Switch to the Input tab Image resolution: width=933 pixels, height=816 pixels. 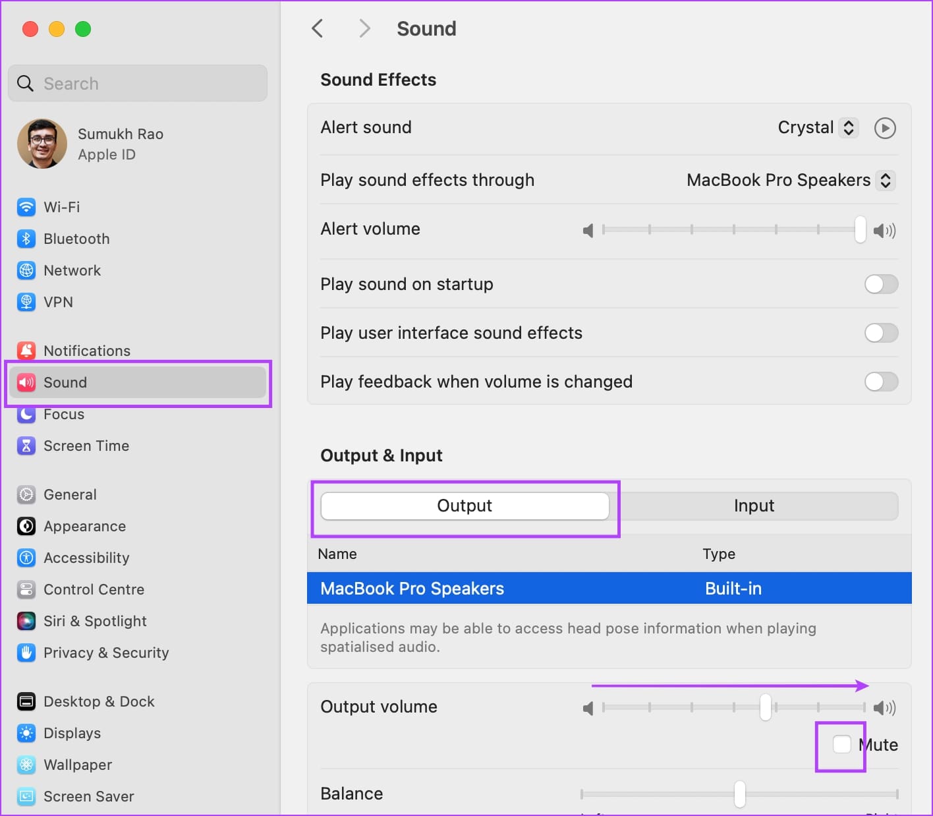[x=754, y=506]
